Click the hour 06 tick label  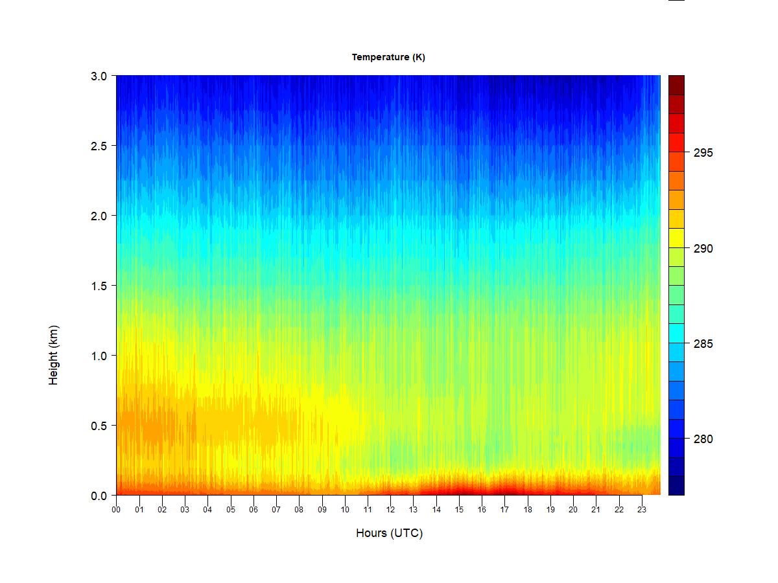[253, 510]
